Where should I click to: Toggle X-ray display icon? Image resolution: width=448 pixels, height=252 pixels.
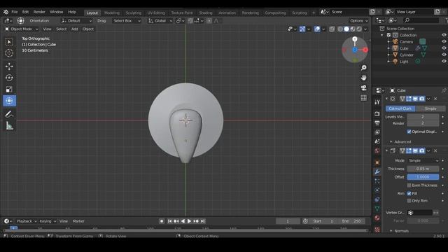point(332,29)
